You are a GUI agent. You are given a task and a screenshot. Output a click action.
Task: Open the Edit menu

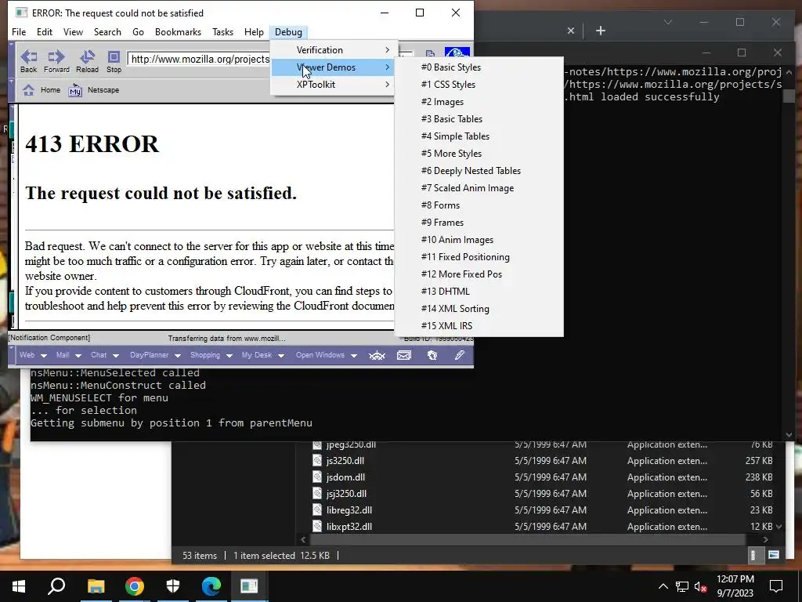45,32
